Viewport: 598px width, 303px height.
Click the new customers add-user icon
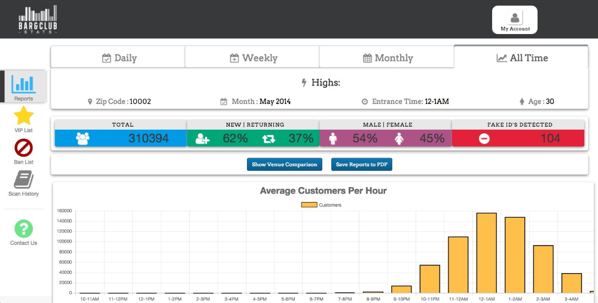coord(202,139)
